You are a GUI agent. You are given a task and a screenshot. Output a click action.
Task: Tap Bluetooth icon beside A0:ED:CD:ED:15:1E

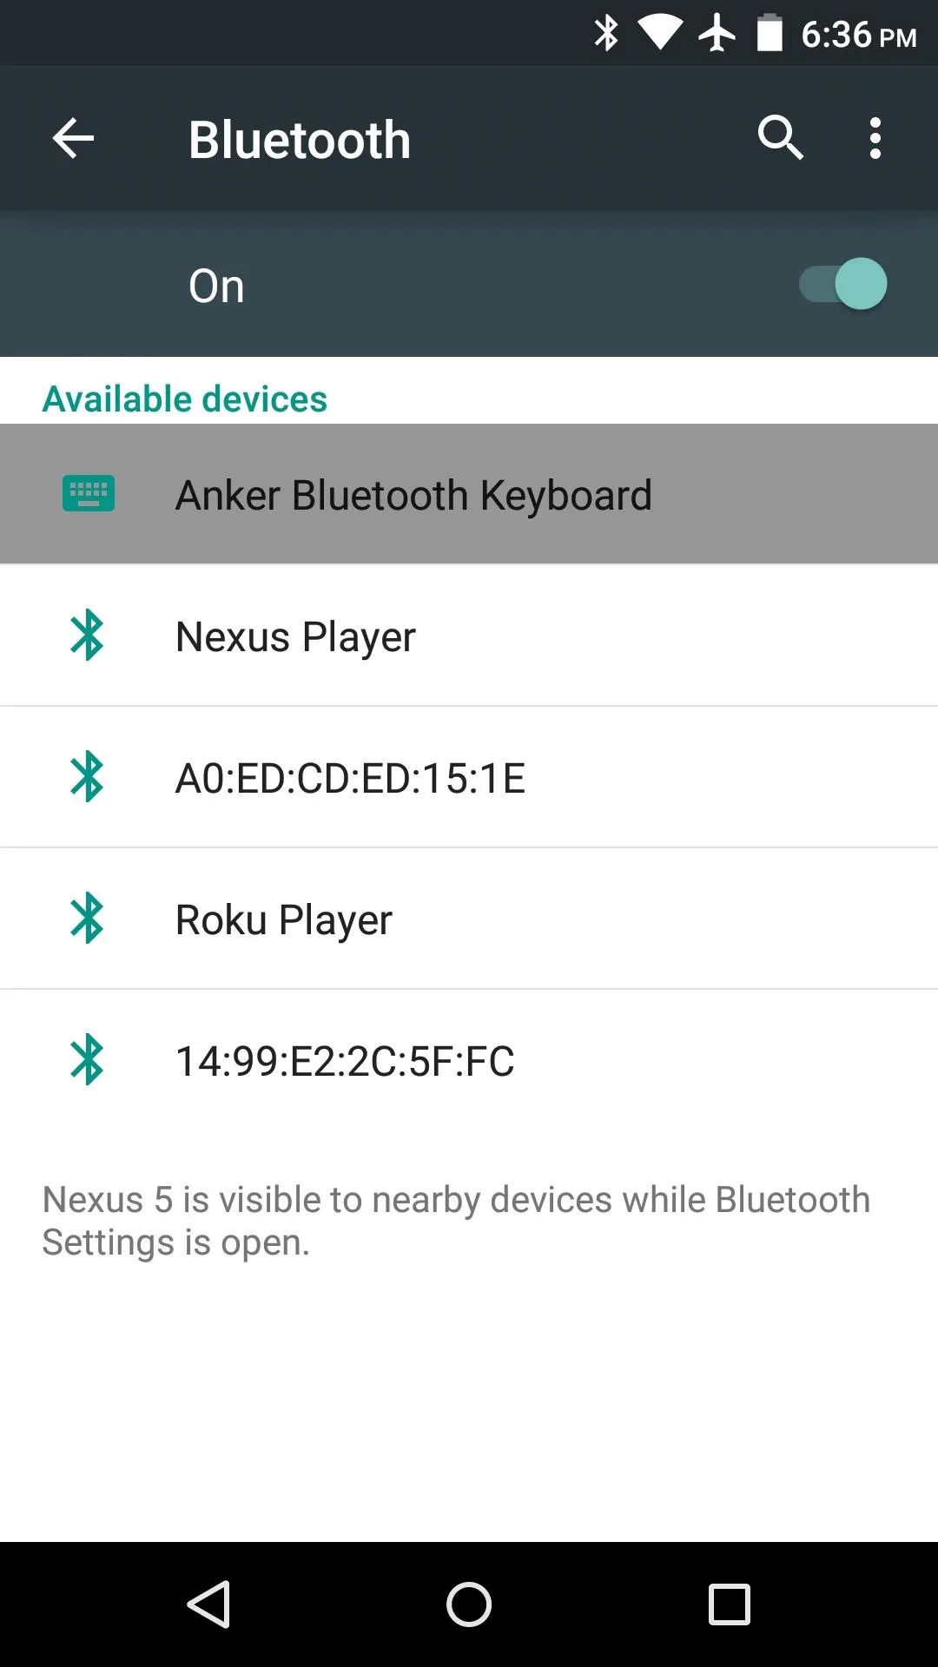[x=87, y=777]
